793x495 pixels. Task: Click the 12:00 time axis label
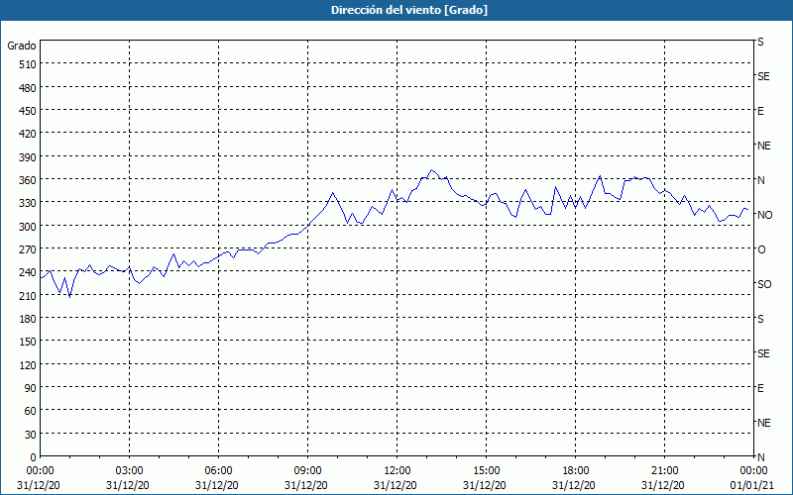pyautogui.click(x=397, y=471)
